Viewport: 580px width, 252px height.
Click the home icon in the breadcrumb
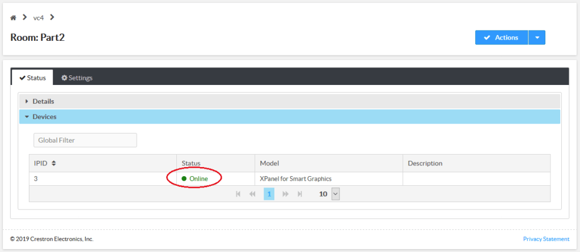14,18
